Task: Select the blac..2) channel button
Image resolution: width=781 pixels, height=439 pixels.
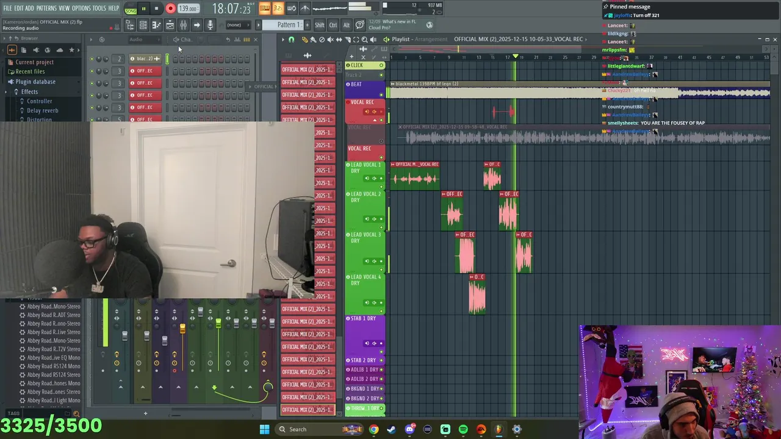Action: [145, 59]
